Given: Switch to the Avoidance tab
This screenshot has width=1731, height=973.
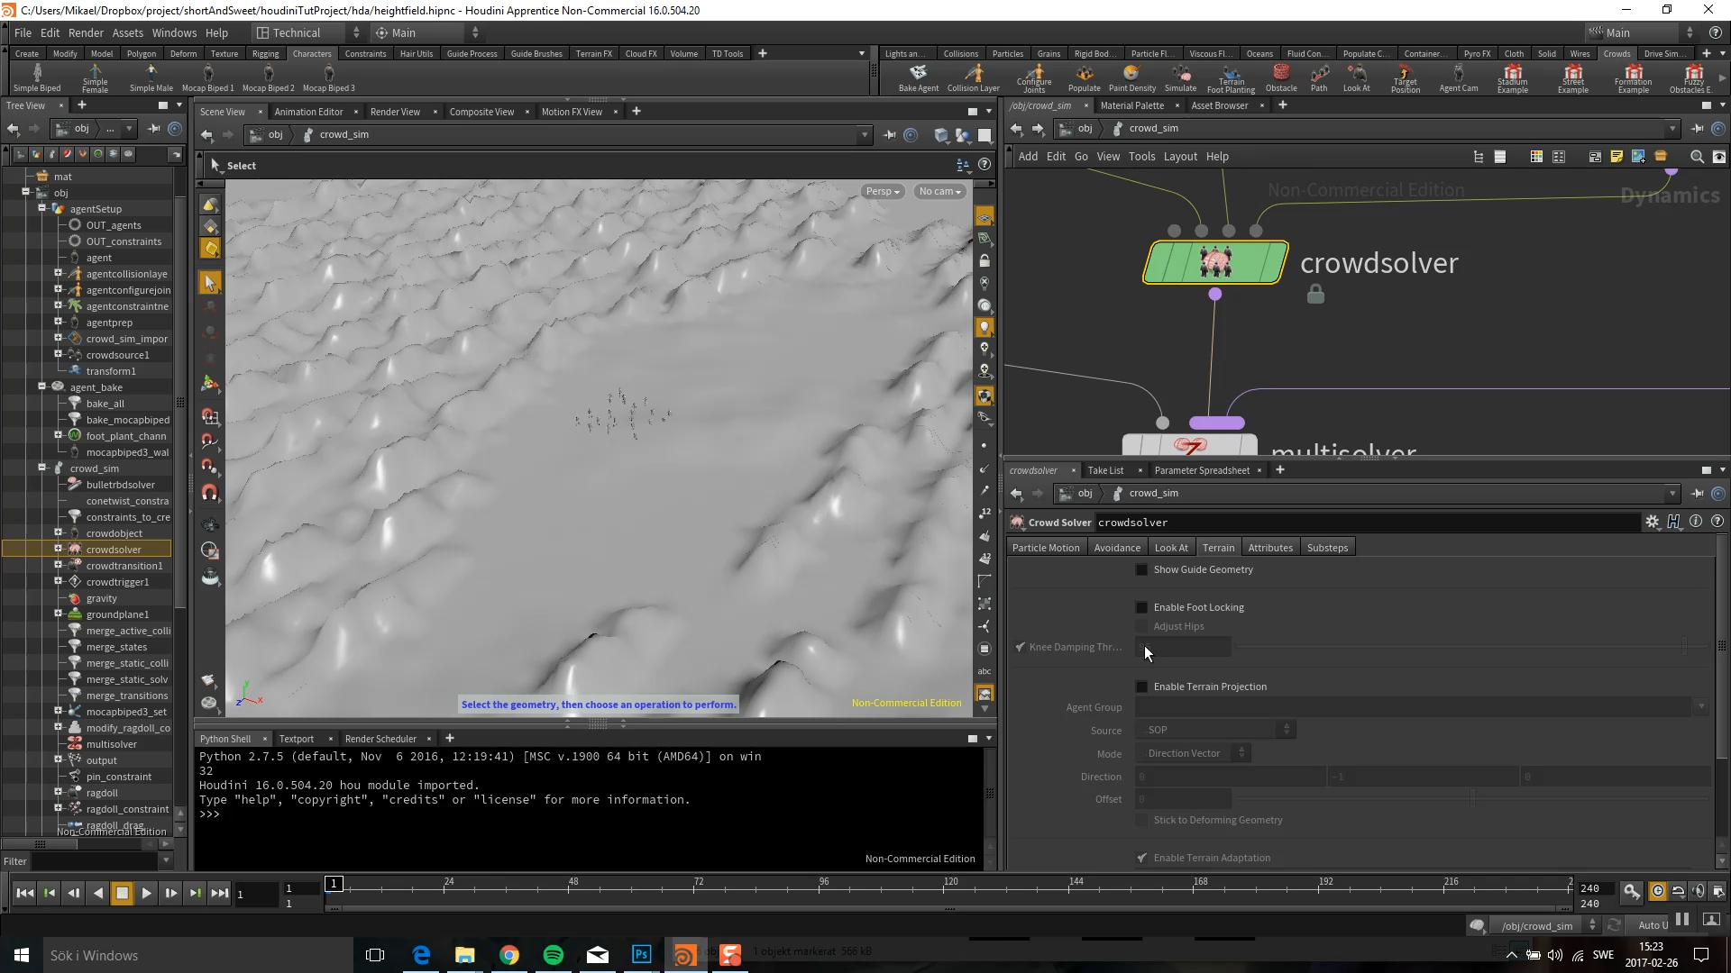Looking at the screenshot, I should [x=1116, y=548].
